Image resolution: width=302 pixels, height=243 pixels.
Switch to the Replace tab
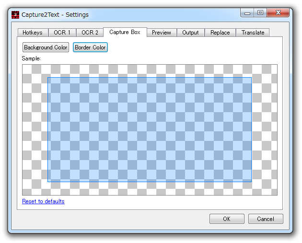coord(220,32)
